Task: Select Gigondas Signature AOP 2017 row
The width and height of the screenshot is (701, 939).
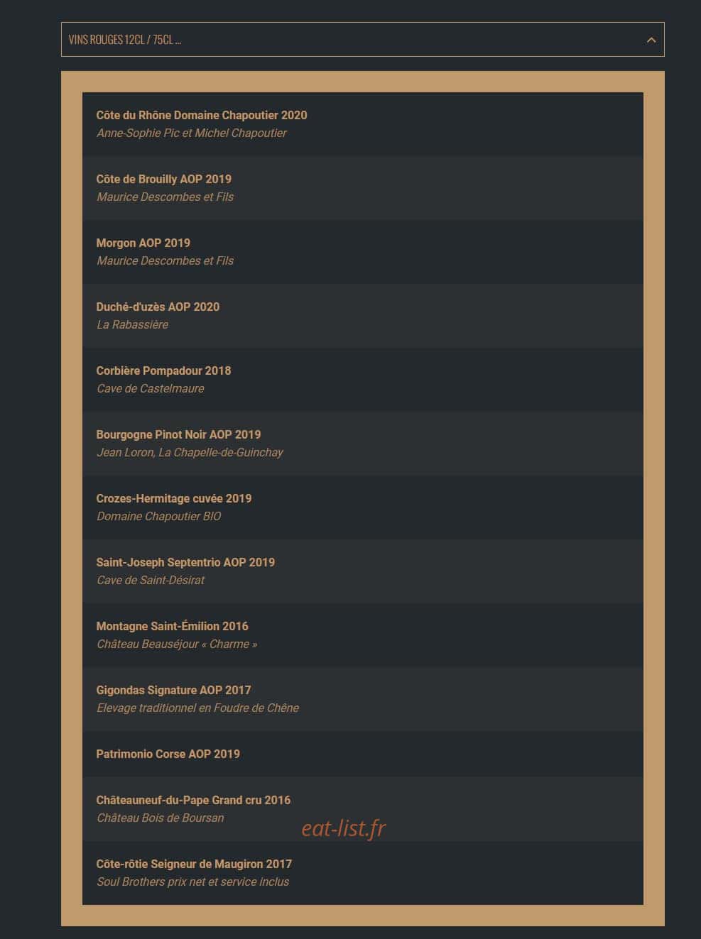Action: click(362, 699)
